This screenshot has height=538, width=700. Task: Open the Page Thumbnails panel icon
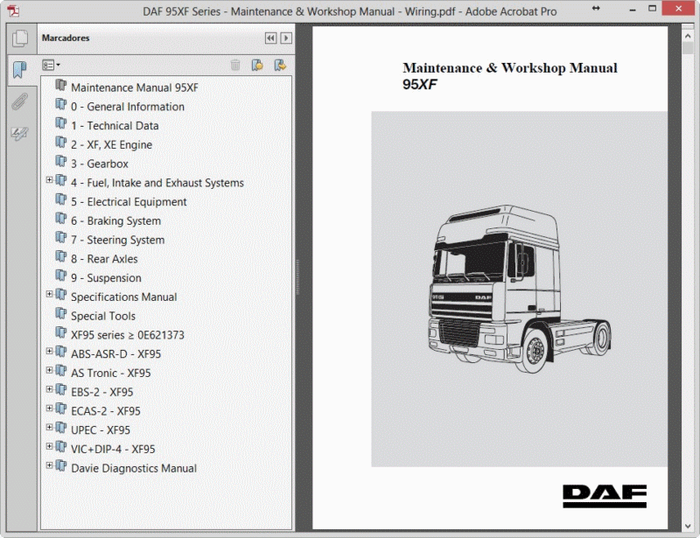pyautogui.click(x=20, y=38)
